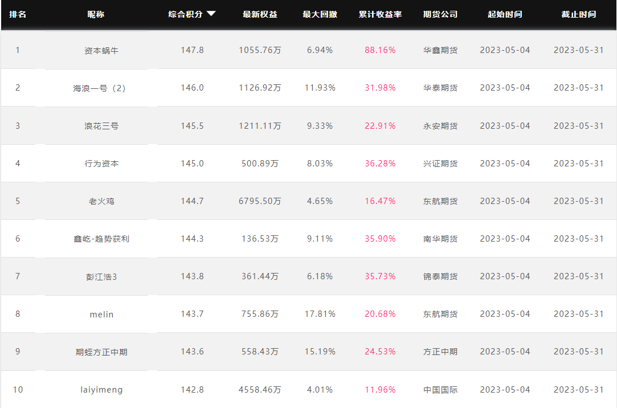This screenshot has width=617, height=408.
Task: Select return rate 35.90%
Action: coord(380,238)
